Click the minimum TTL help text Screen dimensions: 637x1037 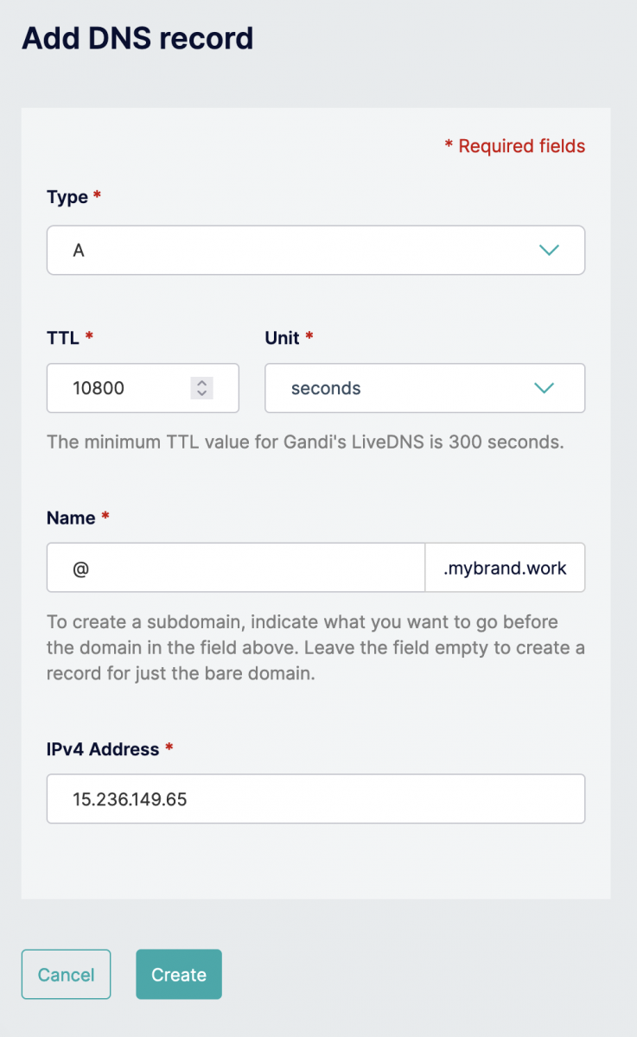[x=305, y=442]
